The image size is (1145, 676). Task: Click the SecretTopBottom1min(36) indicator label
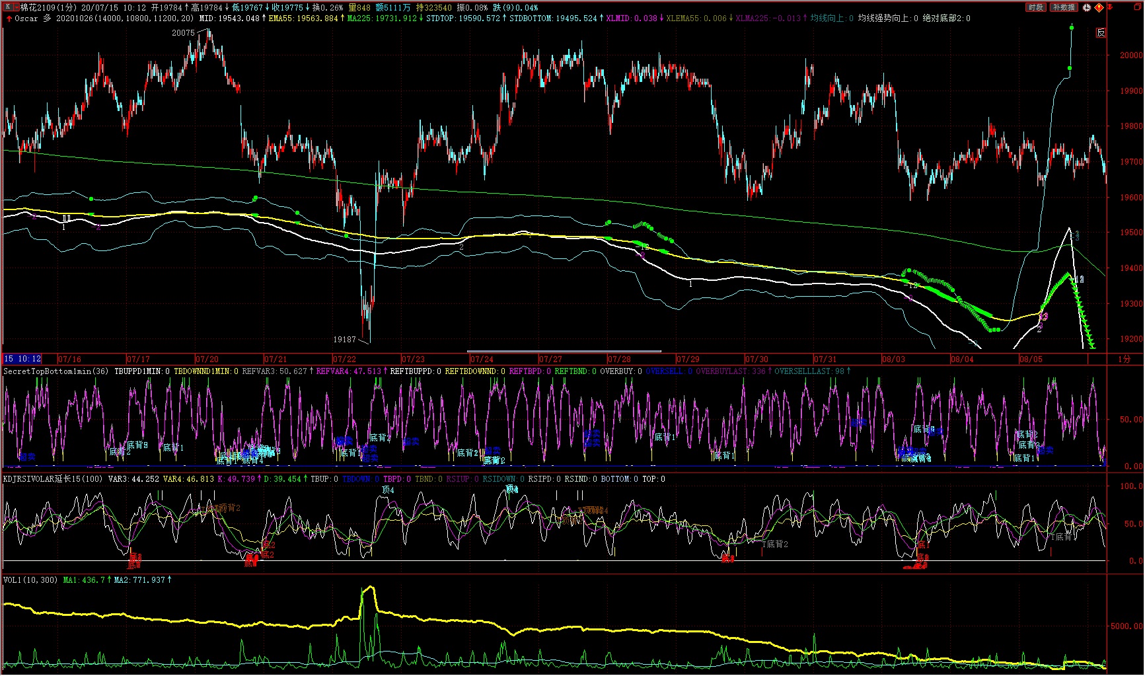pyautogui.click(x=56, y=371)
